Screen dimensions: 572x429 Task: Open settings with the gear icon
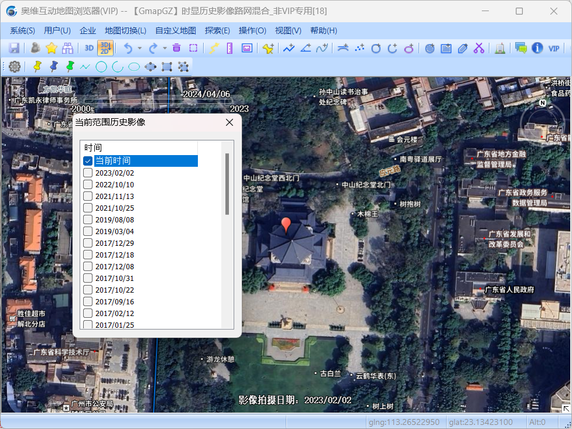click(15, 67)
